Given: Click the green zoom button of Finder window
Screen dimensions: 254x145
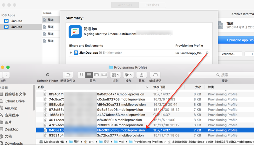Looking at the screenshot, I should pos(8,67).
